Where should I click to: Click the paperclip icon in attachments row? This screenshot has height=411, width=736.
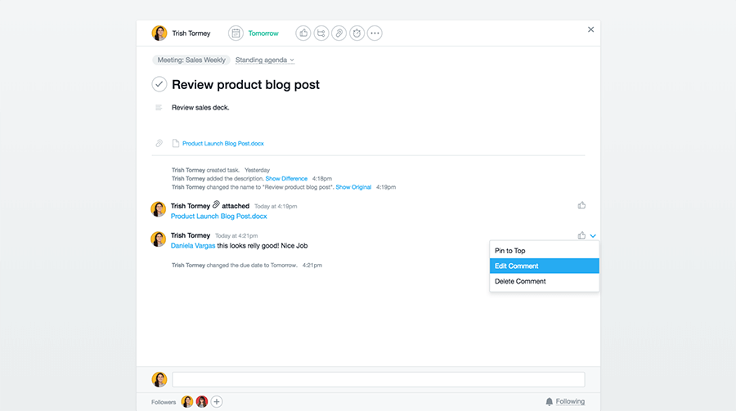pos(159,144)
